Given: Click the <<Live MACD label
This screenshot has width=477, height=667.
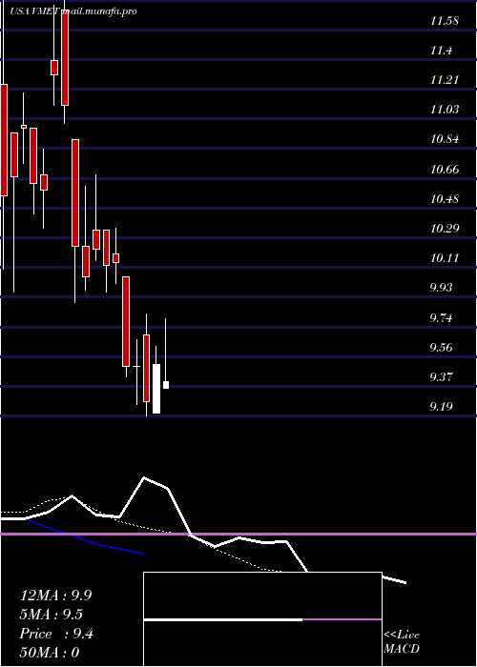Looking at the screenshot, I should [x=402, y=641].
